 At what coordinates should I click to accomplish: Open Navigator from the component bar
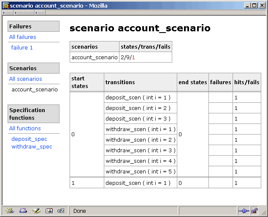tap(10, 211)
